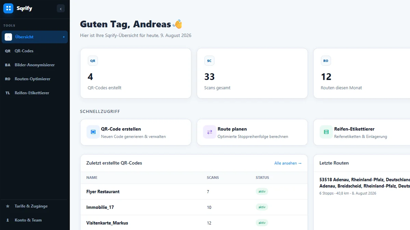The height and width of the screenshot is (230, 410).
Task: Click the waving hand emoji
Action: (178, 24)
